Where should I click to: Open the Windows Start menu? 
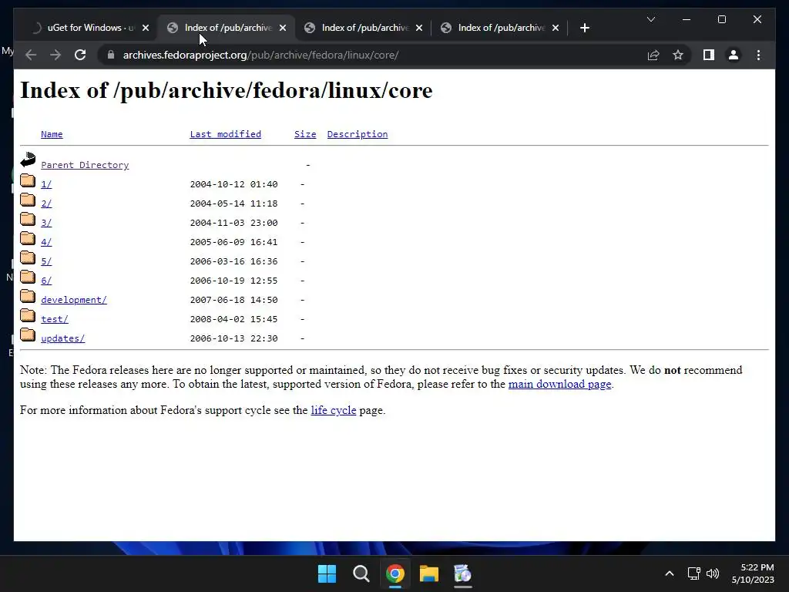tap(327, 573)
